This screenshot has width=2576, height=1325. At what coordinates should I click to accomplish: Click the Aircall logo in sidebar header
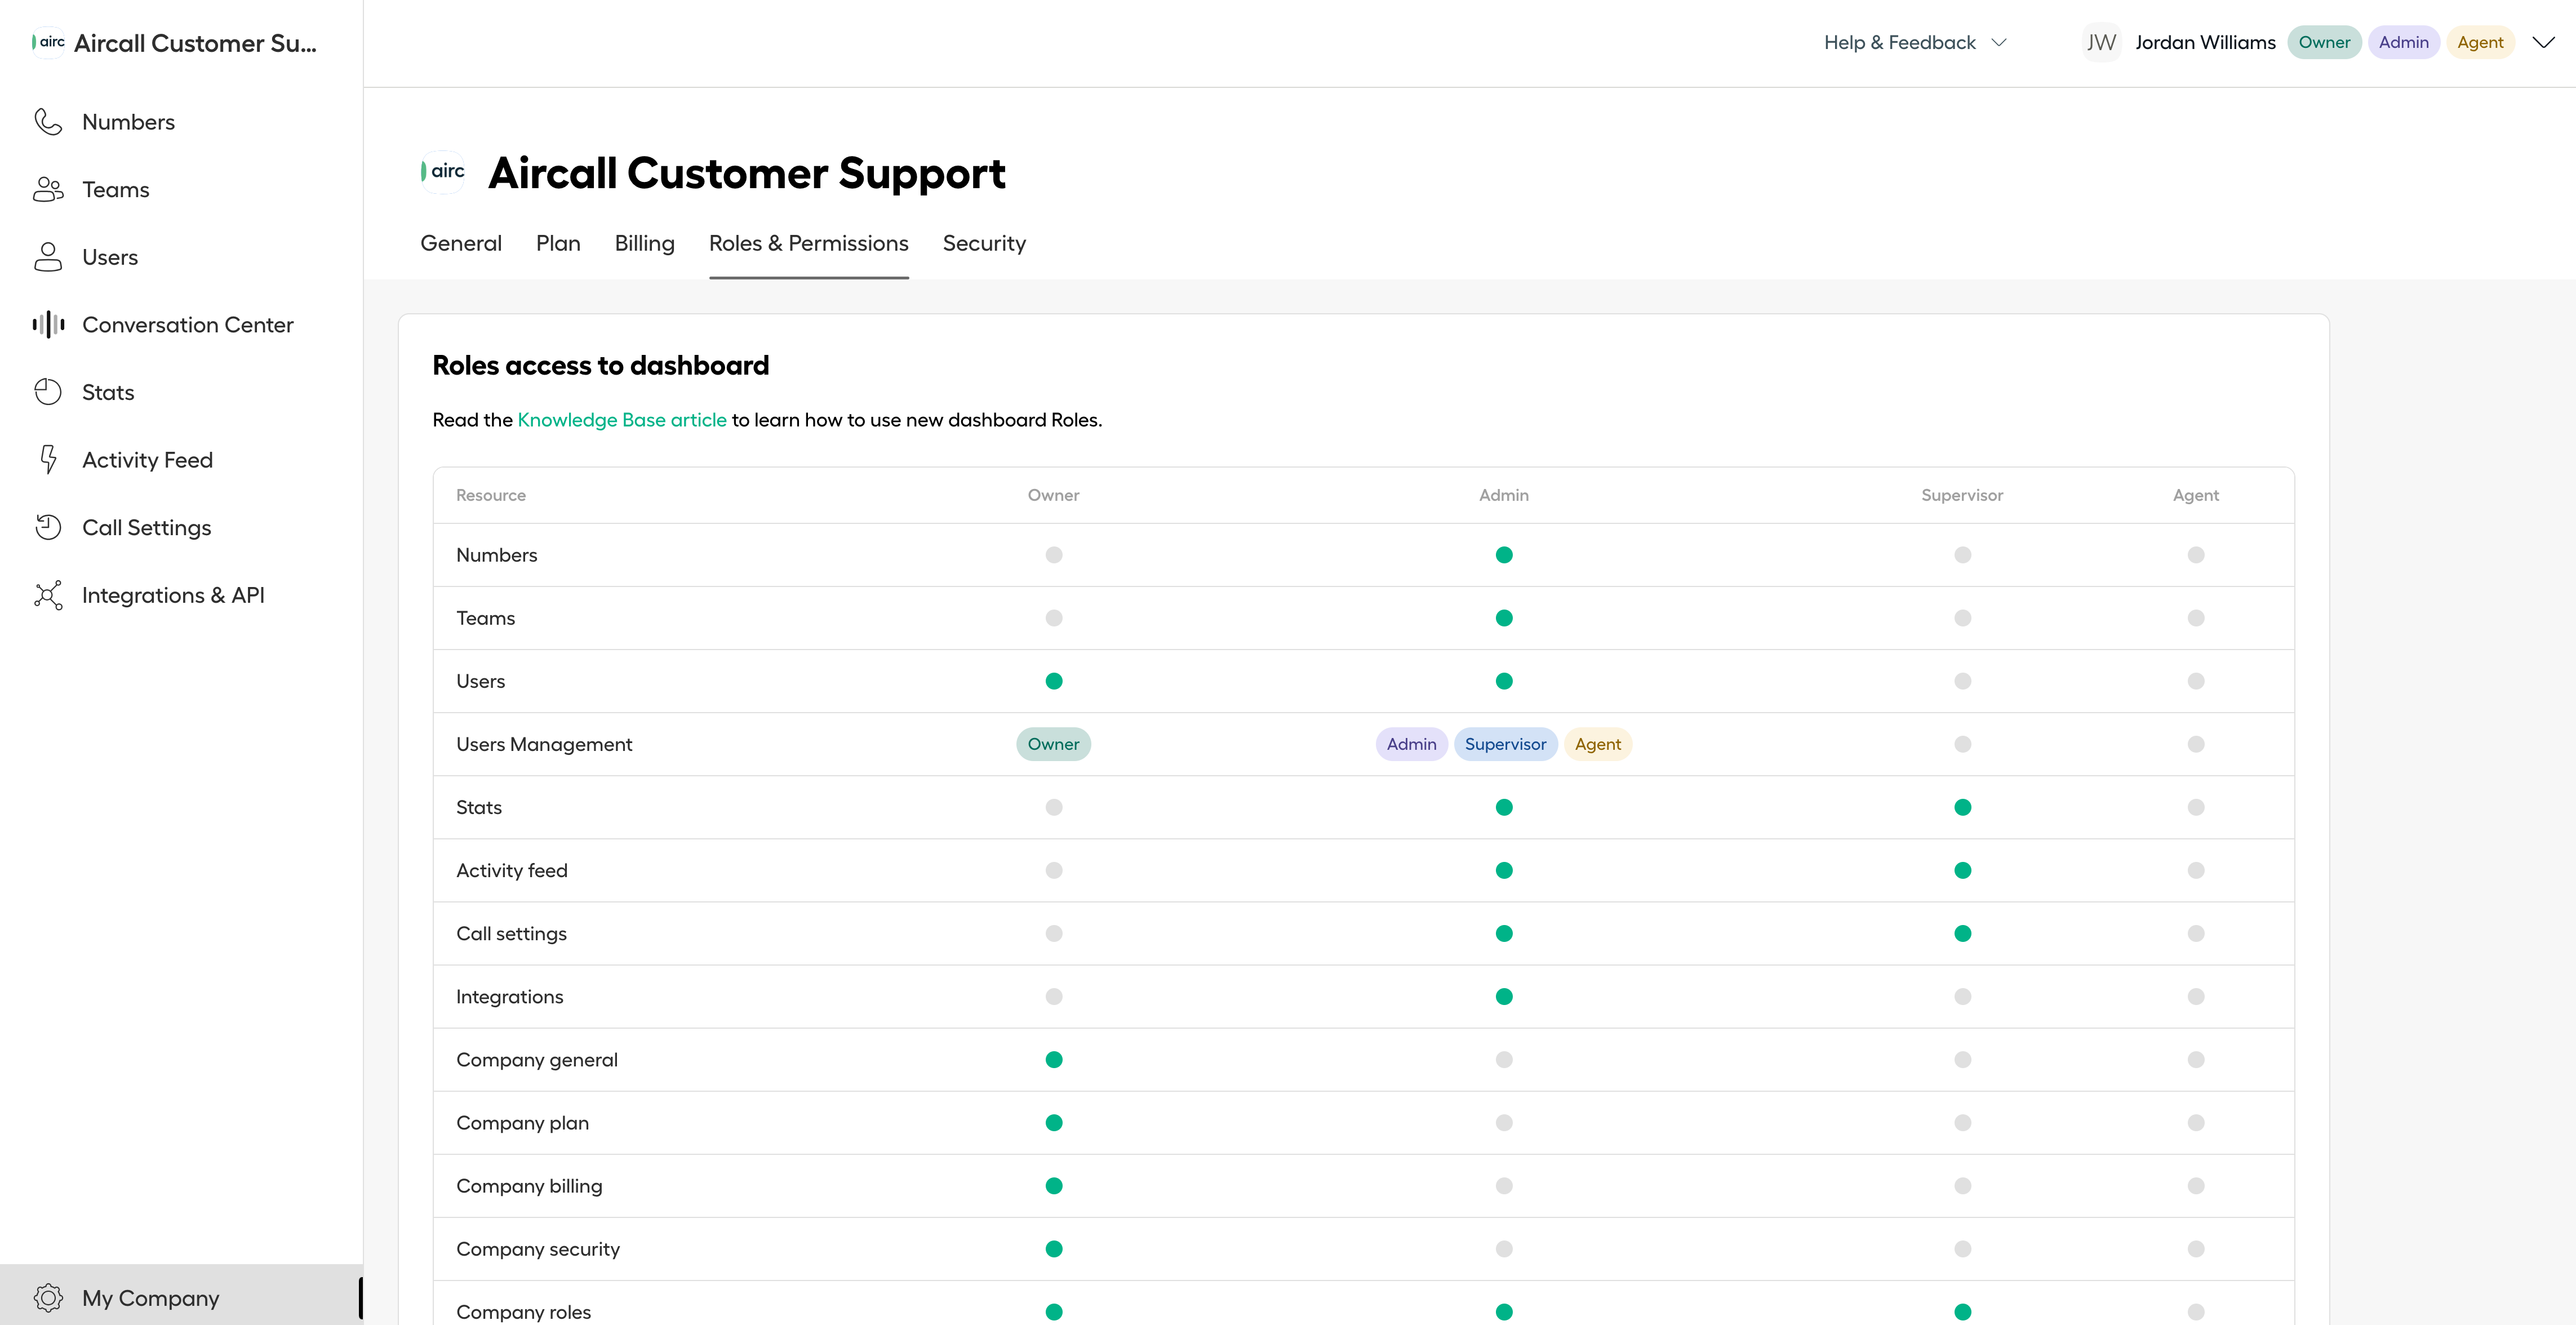pos(48,42)
